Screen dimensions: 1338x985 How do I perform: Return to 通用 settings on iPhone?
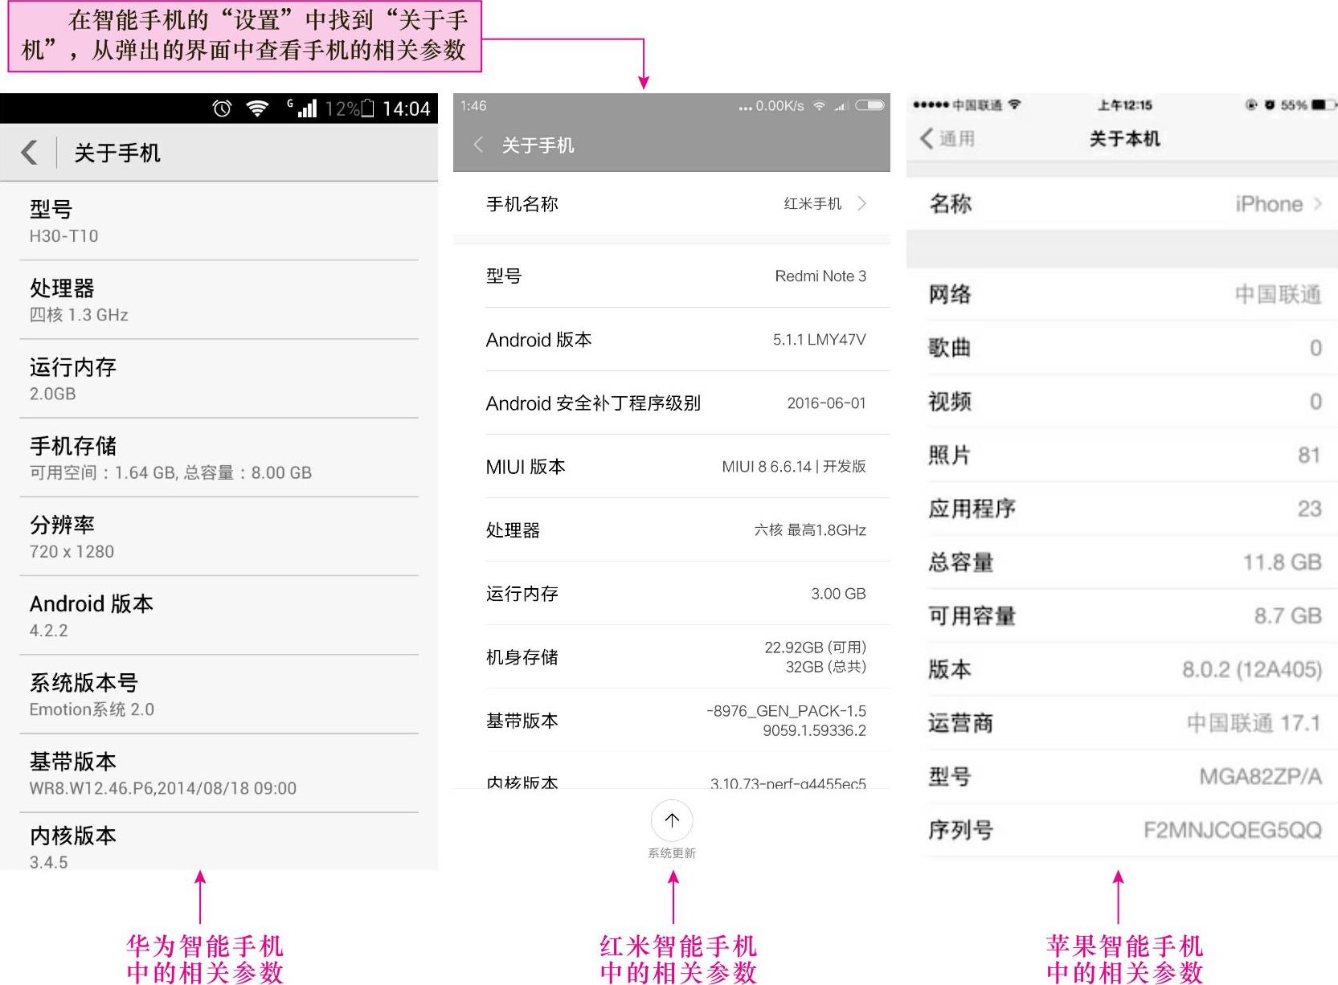[947, 138]
